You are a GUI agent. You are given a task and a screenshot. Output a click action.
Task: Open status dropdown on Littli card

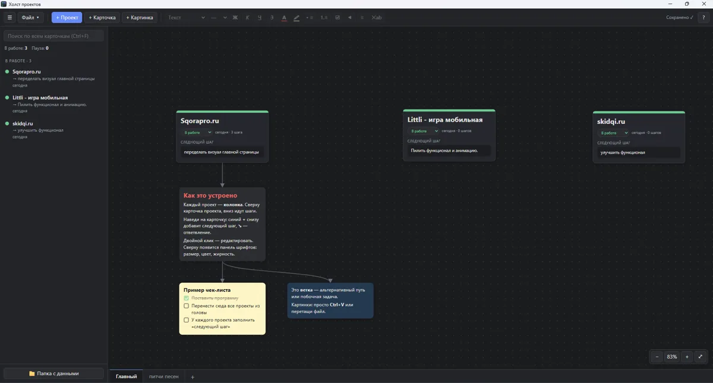[x=424, y=131]
